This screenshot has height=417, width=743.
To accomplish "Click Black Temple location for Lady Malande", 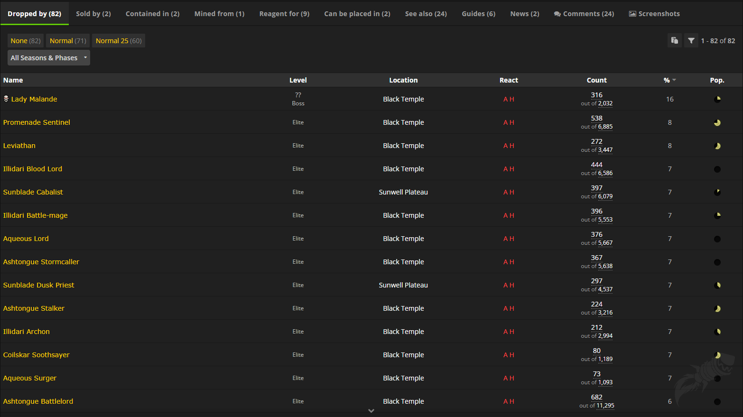I will (x=403, y=99).
